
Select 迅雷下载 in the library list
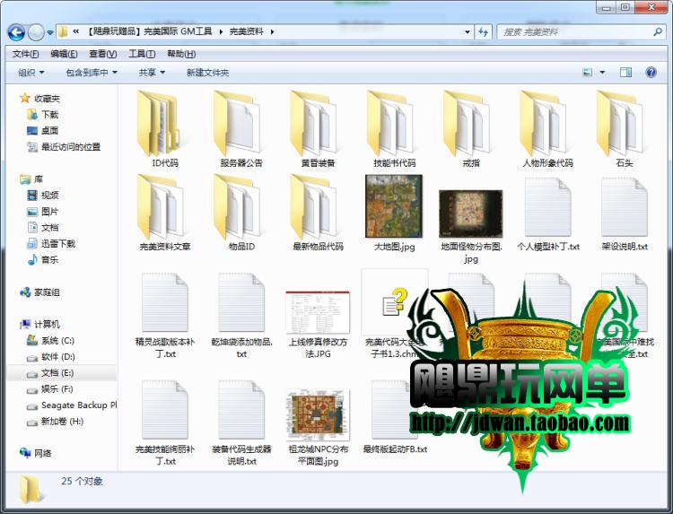click(x=57, y=244)
